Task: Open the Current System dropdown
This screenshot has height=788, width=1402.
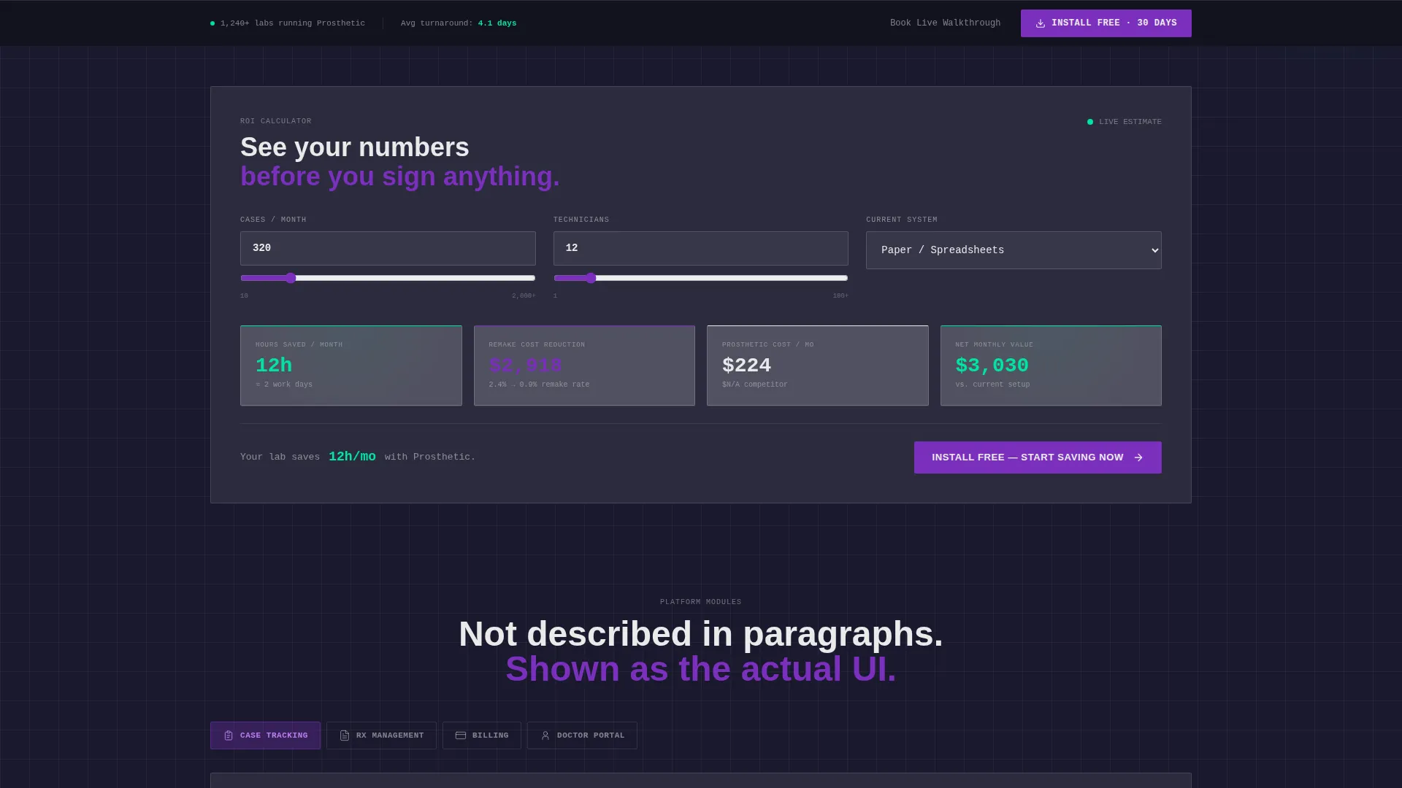Action: 1014,250
